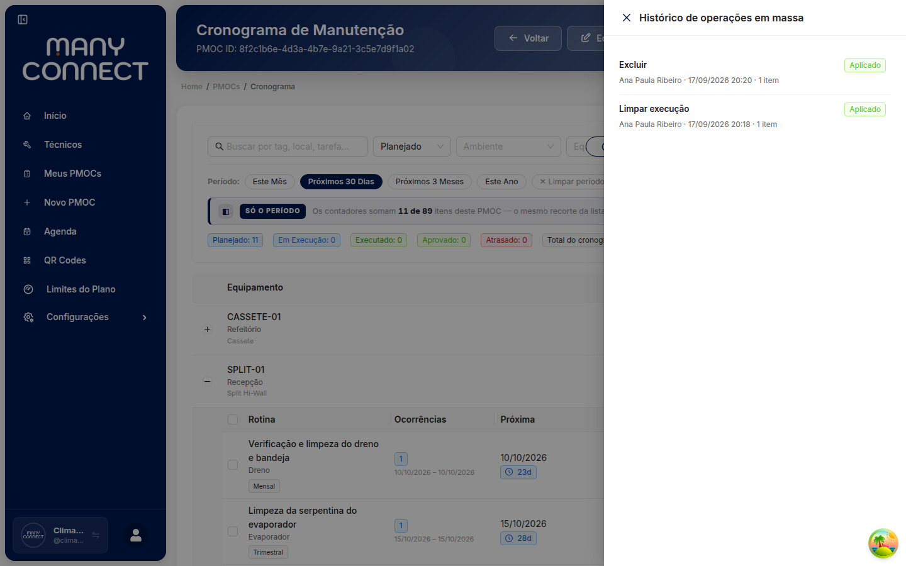Click the Limites do Plano gauge icon
Screen dimensions: 906x566
[x=28, y=289]
